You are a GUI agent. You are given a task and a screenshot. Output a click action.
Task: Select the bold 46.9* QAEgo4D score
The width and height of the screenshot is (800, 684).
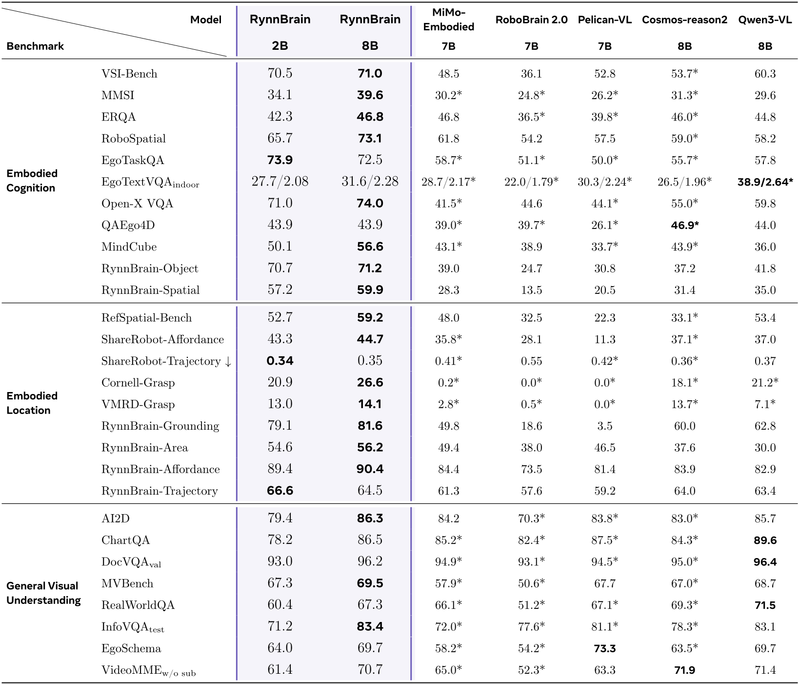point(684,225)
